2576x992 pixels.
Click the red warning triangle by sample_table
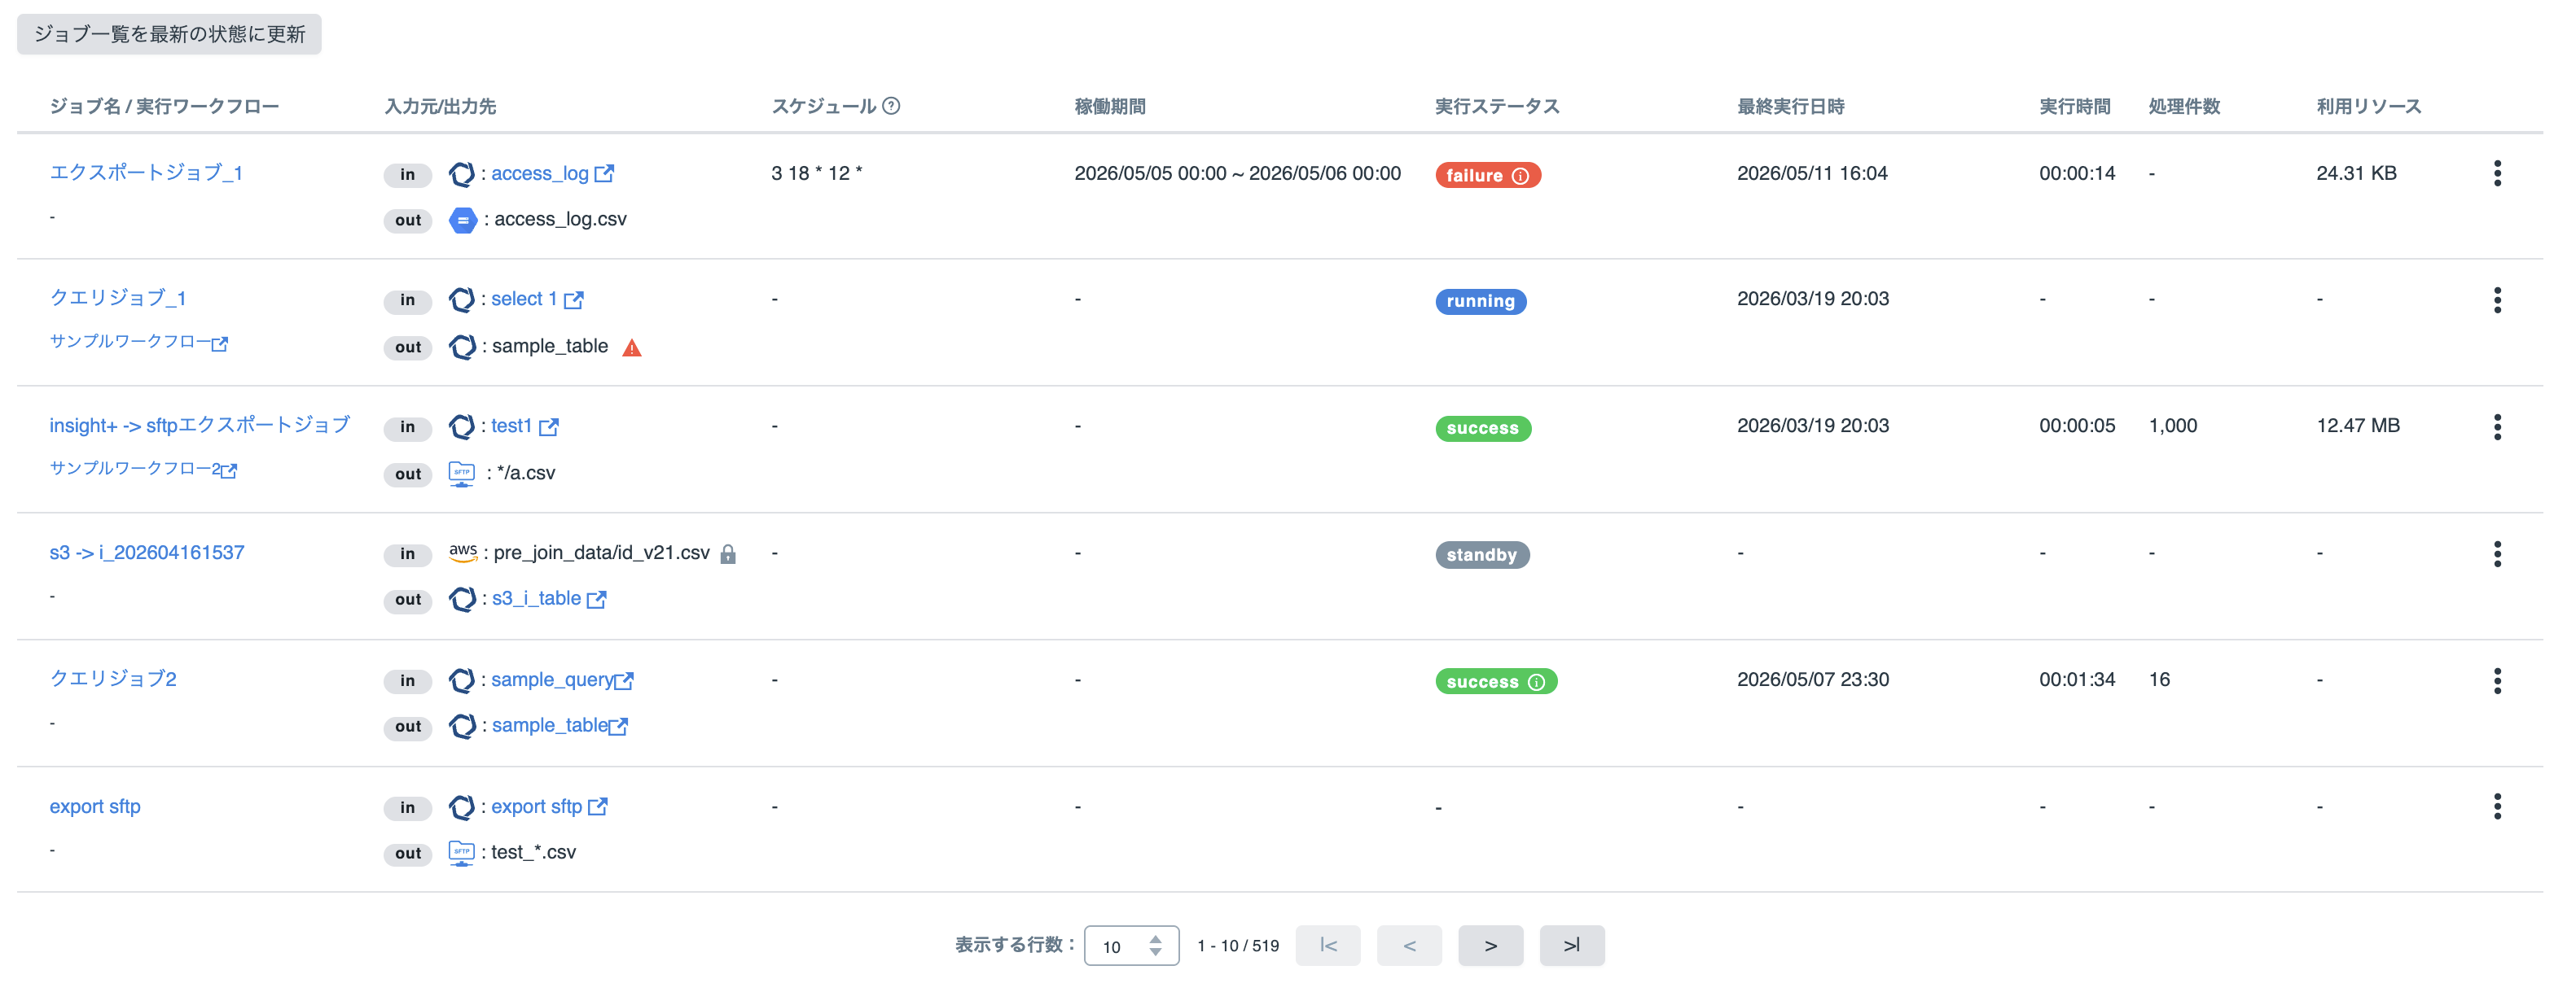pos(632,347)
